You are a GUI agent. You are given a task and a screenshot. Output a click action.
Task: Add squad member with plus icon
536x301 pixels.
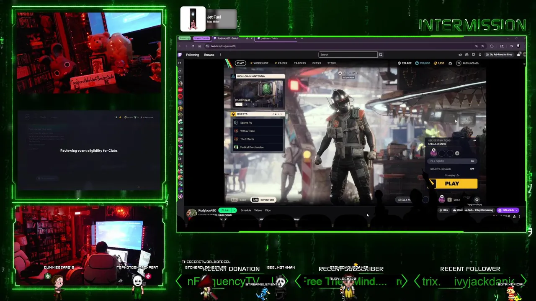pos(457,153)
